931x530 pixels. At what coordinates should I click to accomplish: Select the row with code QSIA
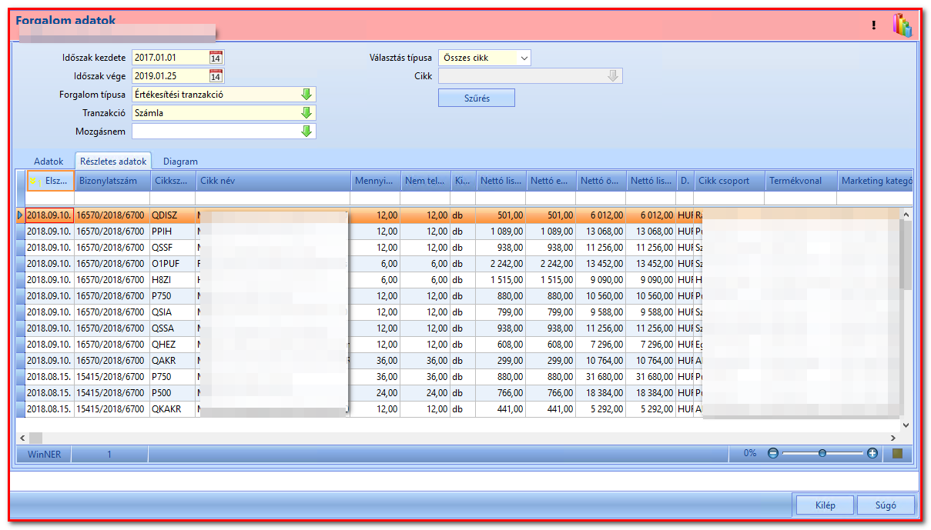pos(458,312)
